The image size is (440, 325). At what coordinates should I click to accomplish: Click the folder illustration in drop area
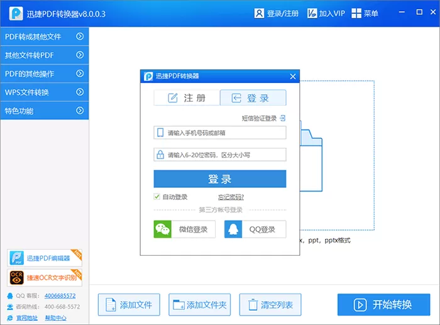[x=311, y=156]
